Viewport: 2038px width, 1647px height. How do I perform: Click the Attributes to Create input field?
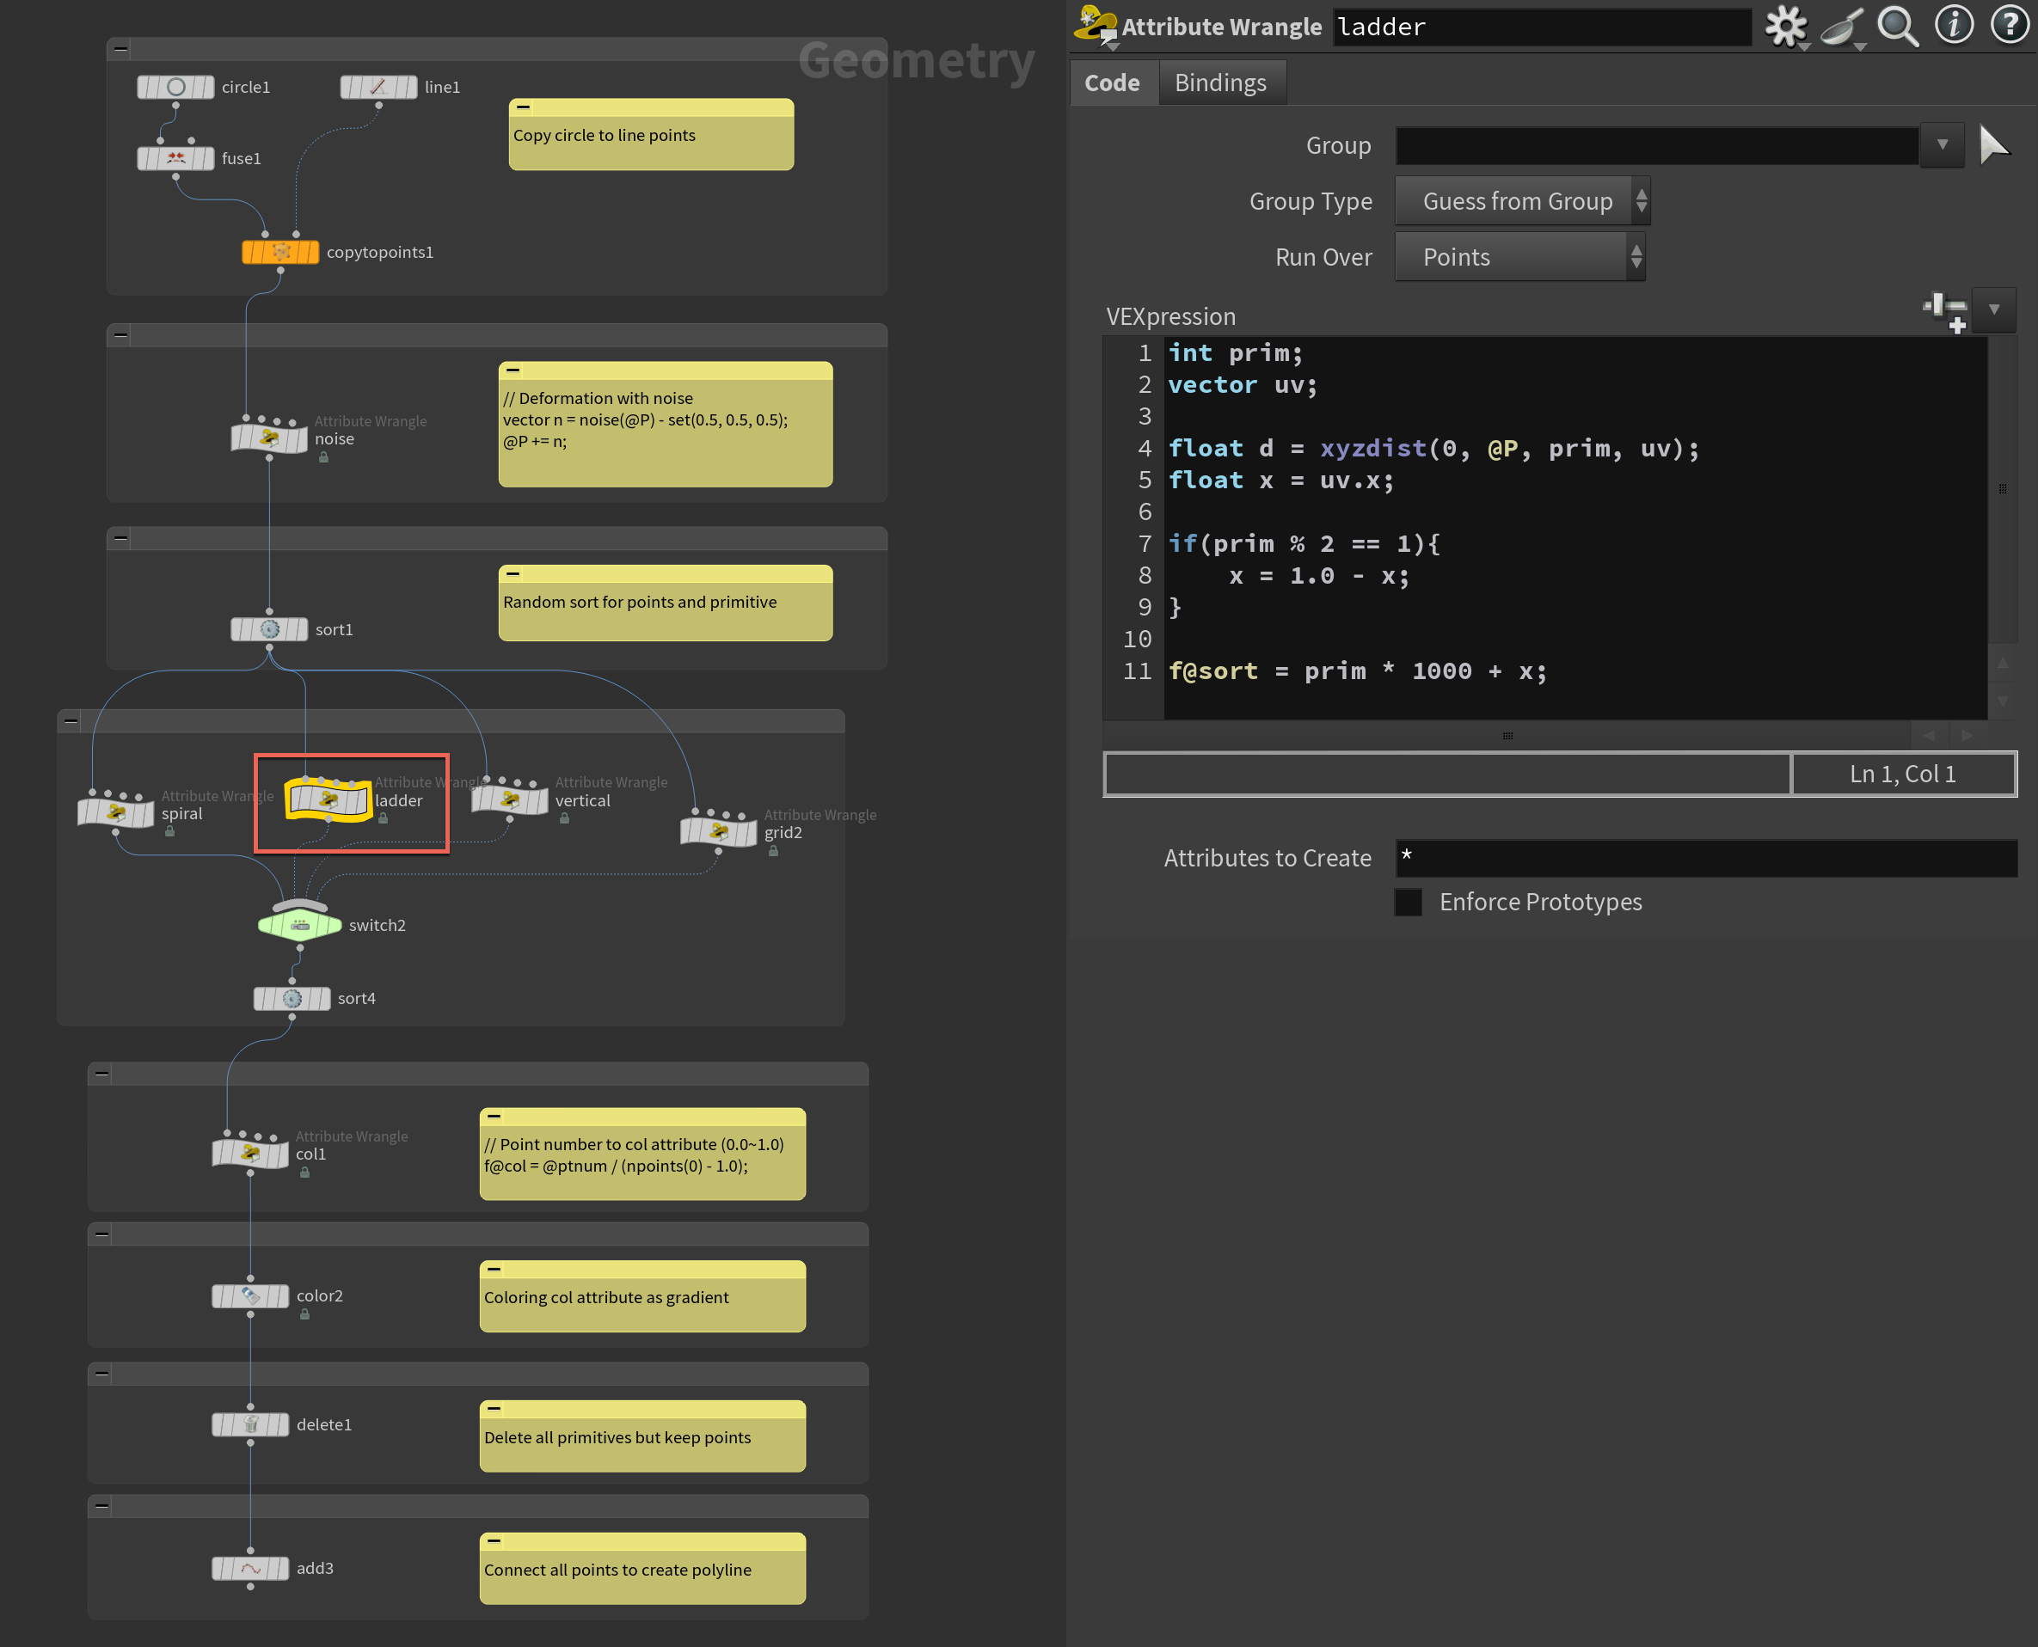pos(1705,858)
